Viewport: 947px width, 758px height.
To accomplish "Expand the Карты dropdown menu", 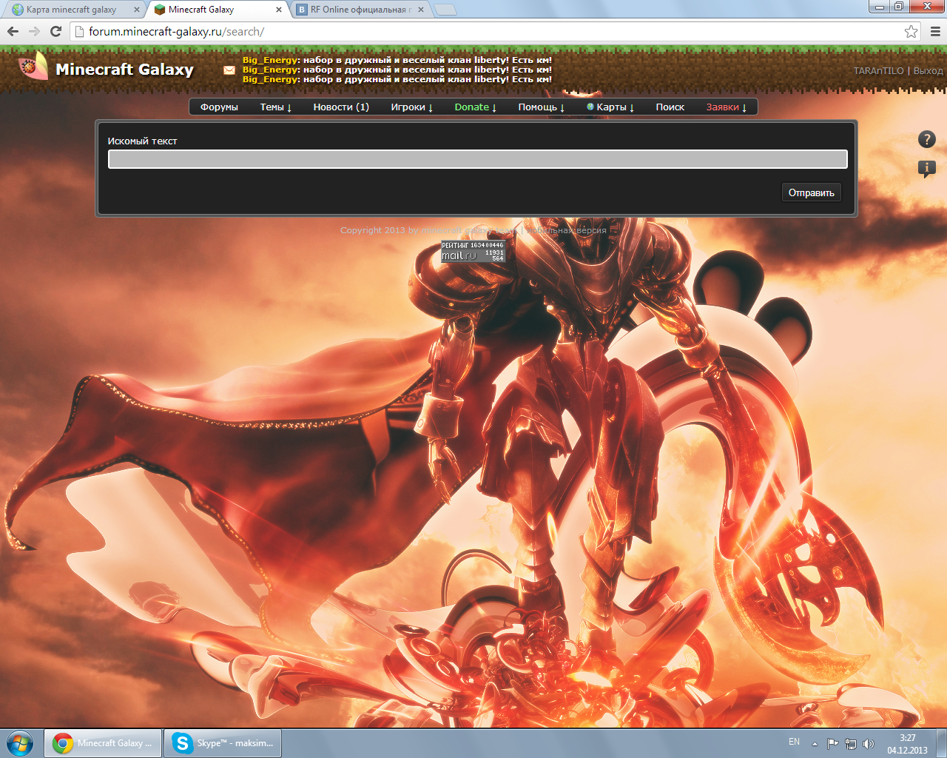I will (x=611, y=107).
